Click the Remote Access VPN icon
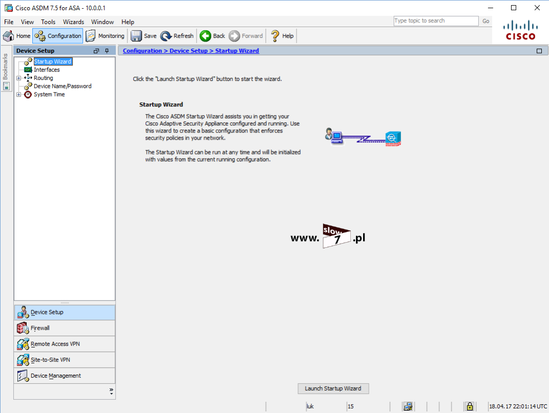 23,344
